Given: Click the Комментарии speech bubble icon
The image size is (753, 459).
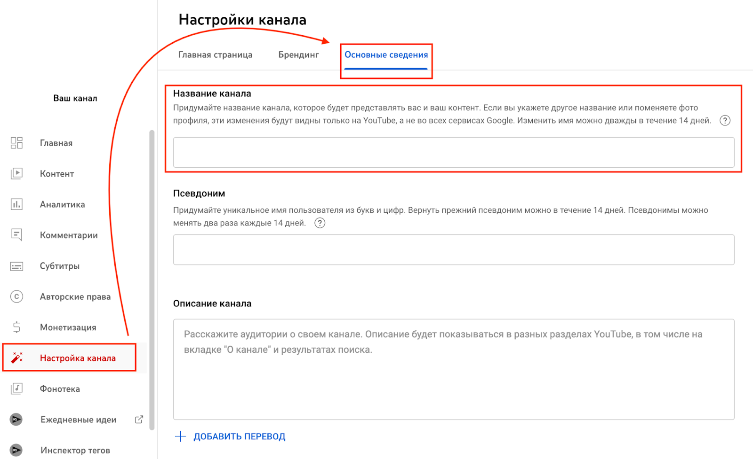Looking at the screenshot, I should pyautogui.click(x=16, y=235).
